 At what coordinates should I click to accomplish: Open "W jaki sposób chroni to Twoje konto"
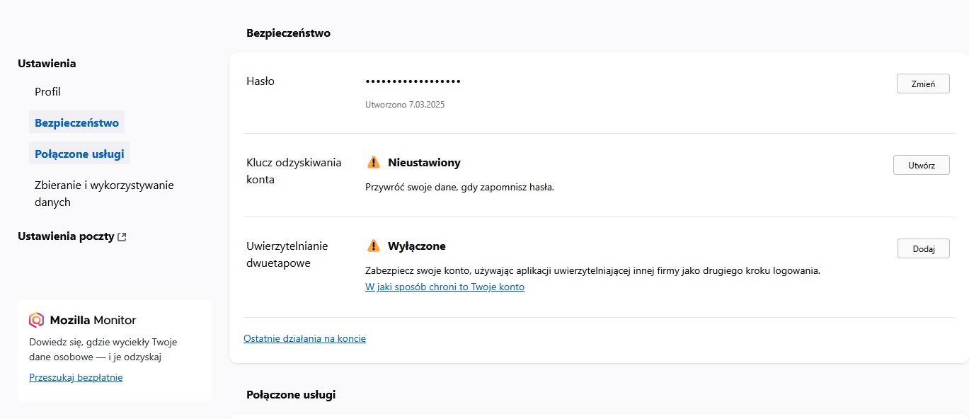445,286
